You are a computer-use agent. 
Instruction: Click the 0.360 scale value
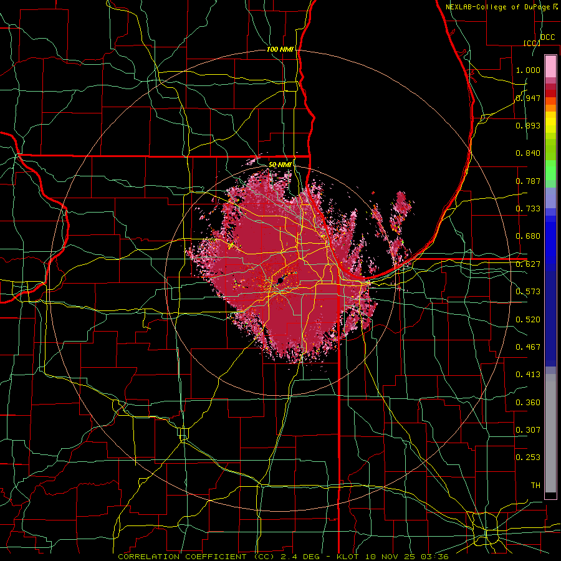click(x=528, y=403)
